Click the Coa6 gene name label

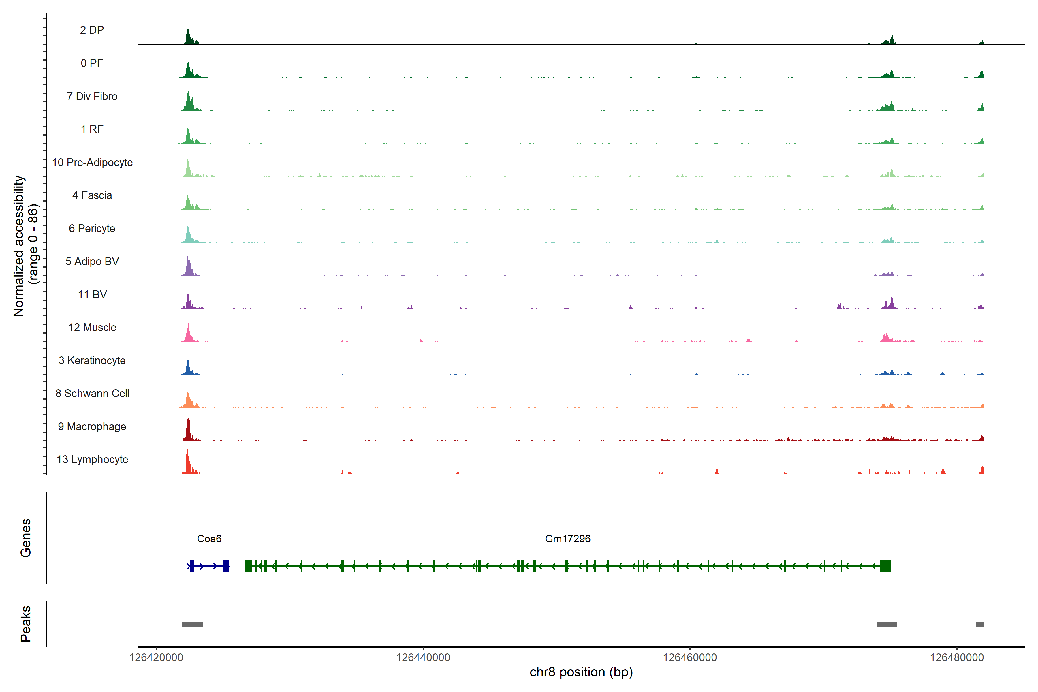tap(209, 538)
